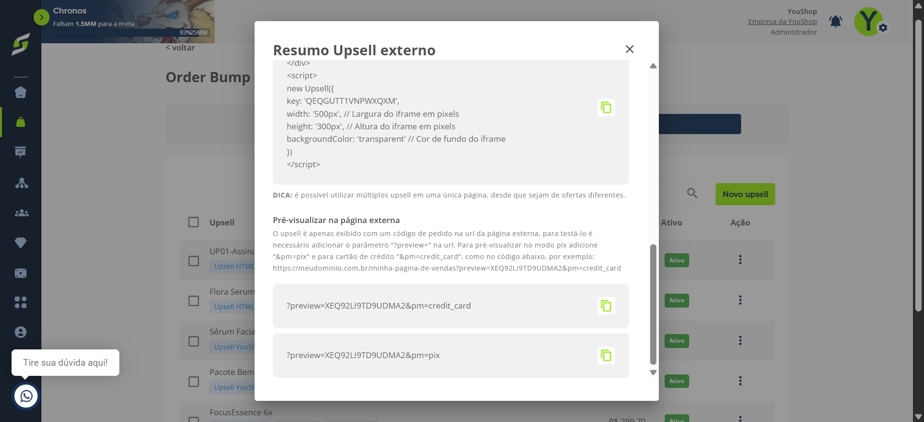Check the UP01-Assina row checkbox
This screenshot has width=924, height=422.
tap(193, 261)
